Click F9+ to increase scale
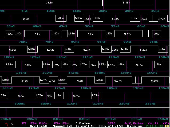This screenshot has height=128, width=170. pyautogui.click(x=34, y=123)
